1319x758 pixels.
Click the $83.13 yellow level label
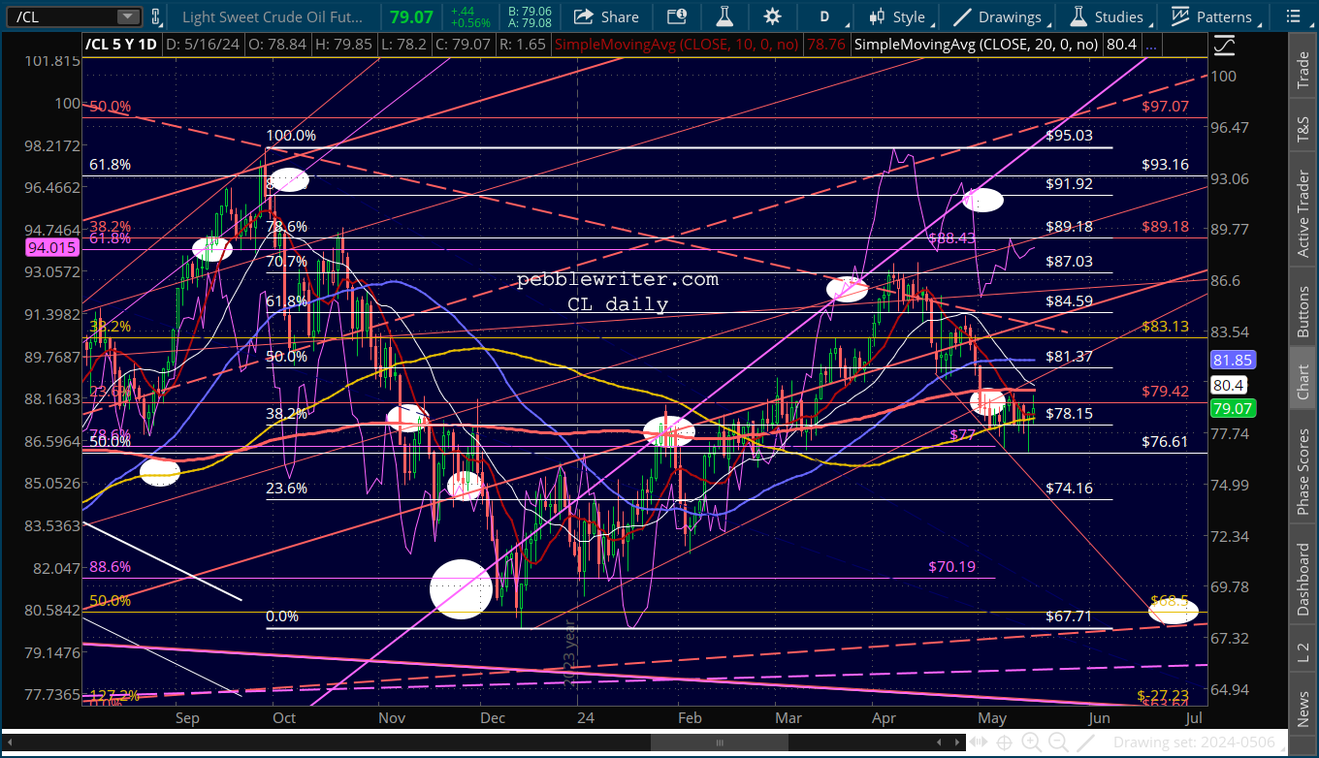(x=1166, y=327)
